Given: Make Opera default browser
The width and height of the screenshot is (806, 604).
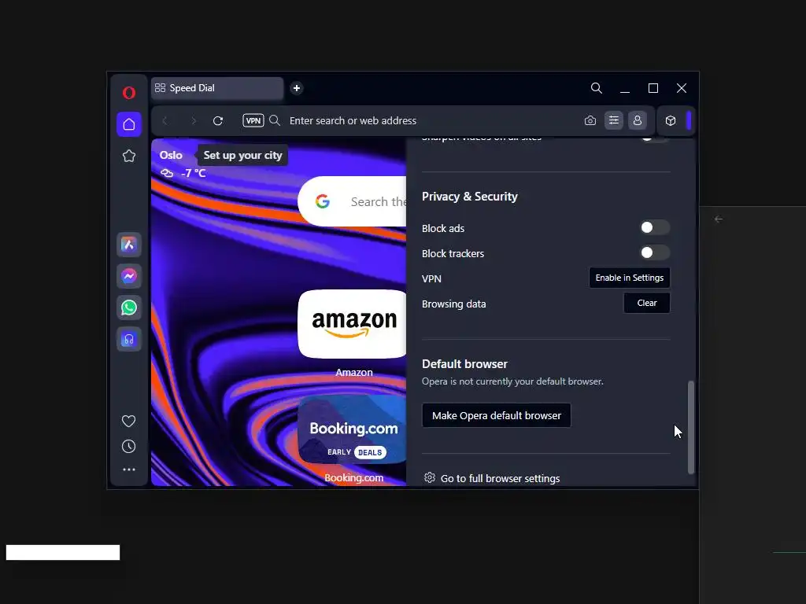Looking at the screenshot, I should (496, 415).
